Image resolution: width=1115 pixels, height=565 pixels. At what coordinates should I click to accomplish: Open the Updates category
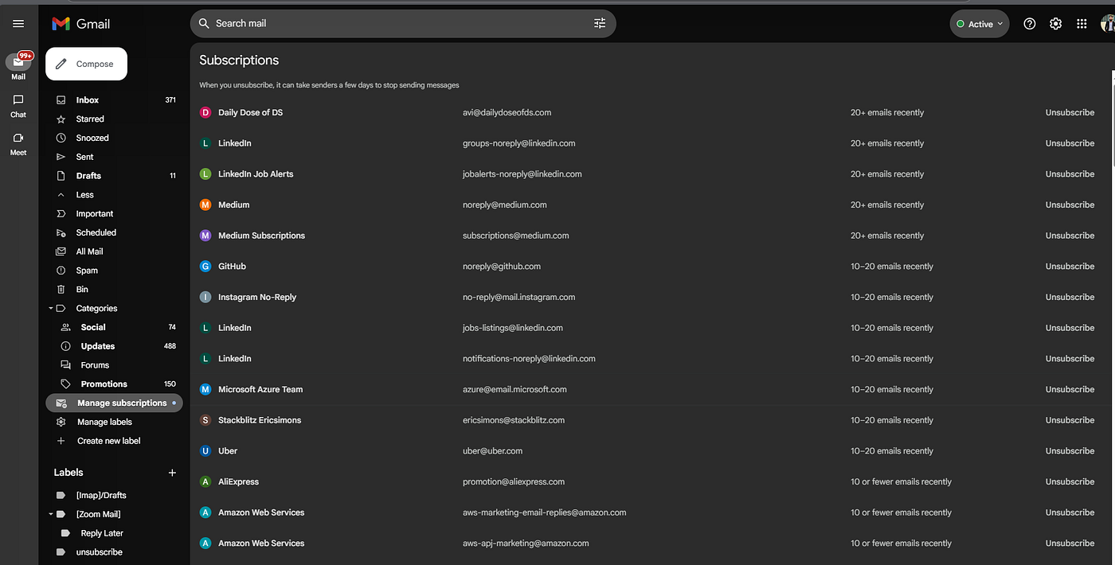(x=113, y=347)
